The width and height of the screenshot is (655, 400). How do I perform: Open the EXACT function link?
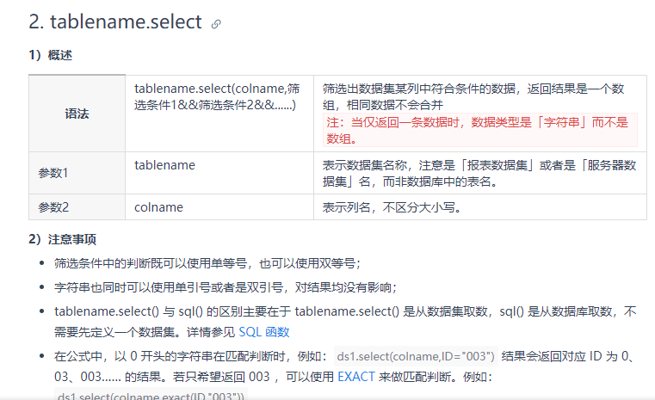tap(355, 376)
